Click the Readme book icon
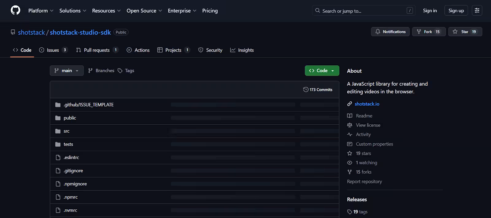 coord(350,116)
